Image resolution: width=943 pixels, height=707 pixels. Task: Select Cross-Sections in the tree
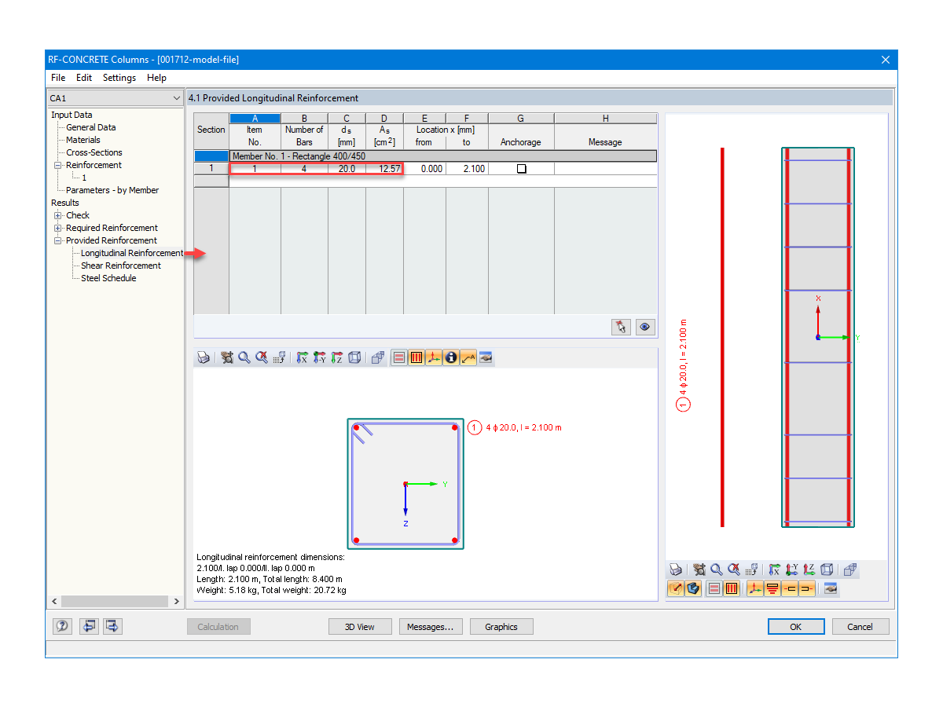94,152
